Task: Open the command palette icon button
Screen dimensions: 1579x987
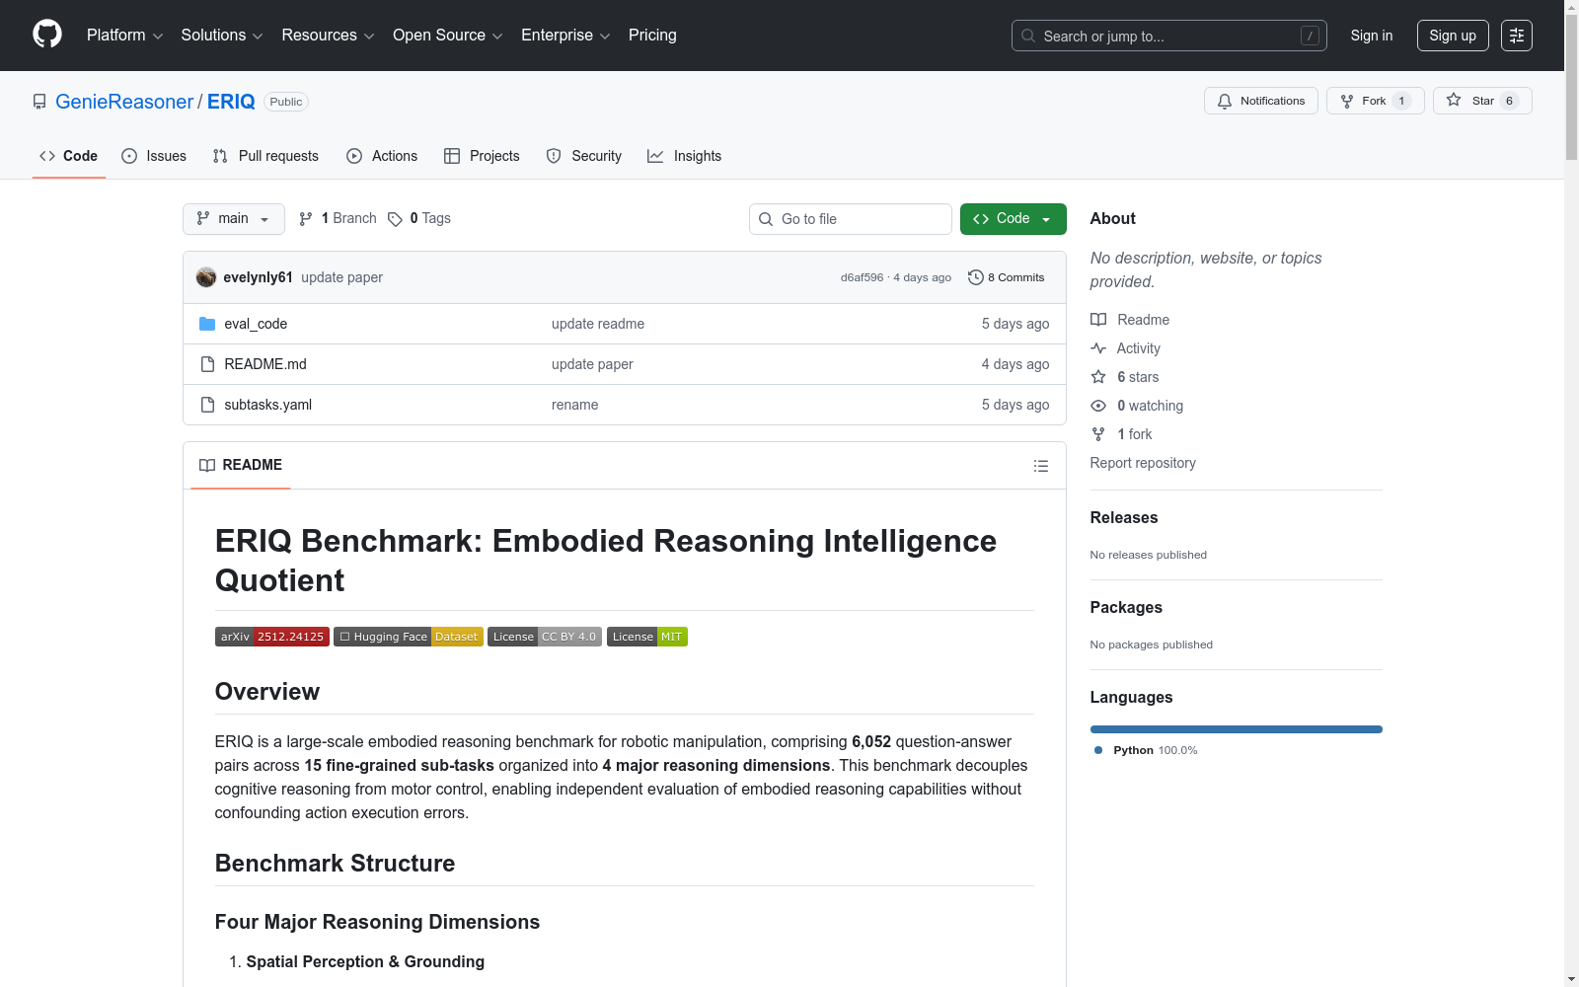Action: tap(1517, 36)
